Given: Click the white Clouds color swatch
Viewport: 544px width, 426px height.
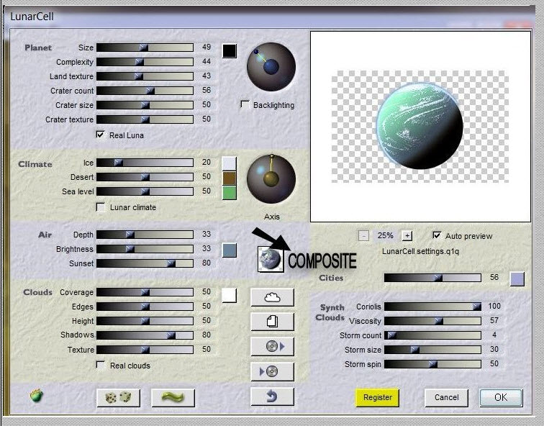Looking at the screenshot, I should 230,295.
